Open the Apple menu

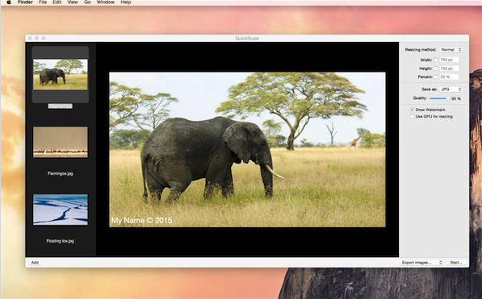coord(9,2)
